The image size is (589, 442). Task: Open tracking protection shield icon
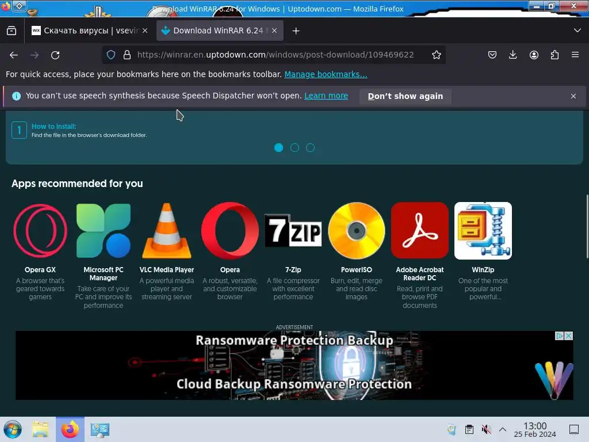[111, 55]
